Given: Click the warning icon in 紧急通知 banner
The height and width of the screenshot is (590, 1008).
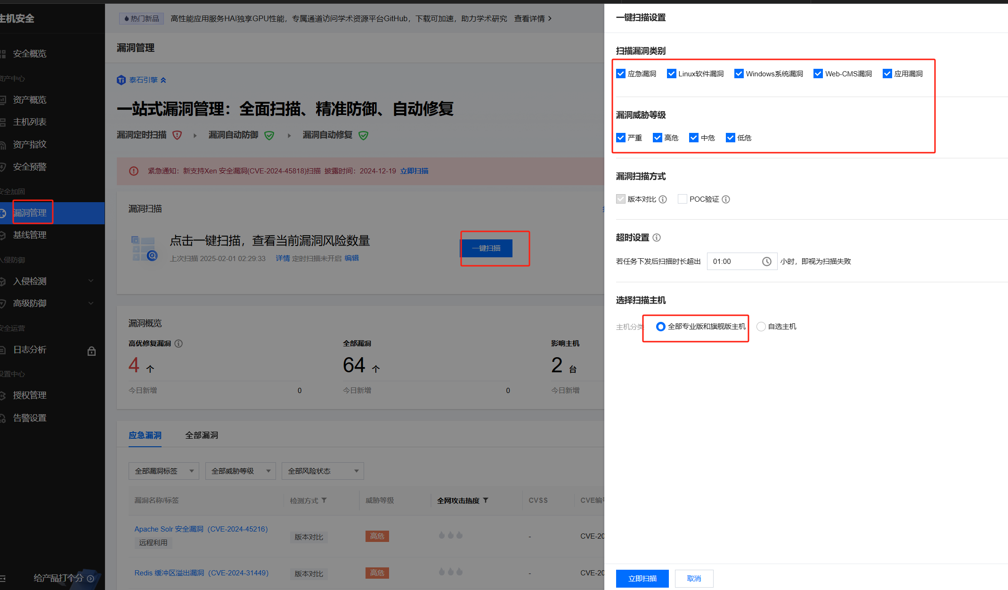Looking at the screenshot, I should [x=134, y=171].
